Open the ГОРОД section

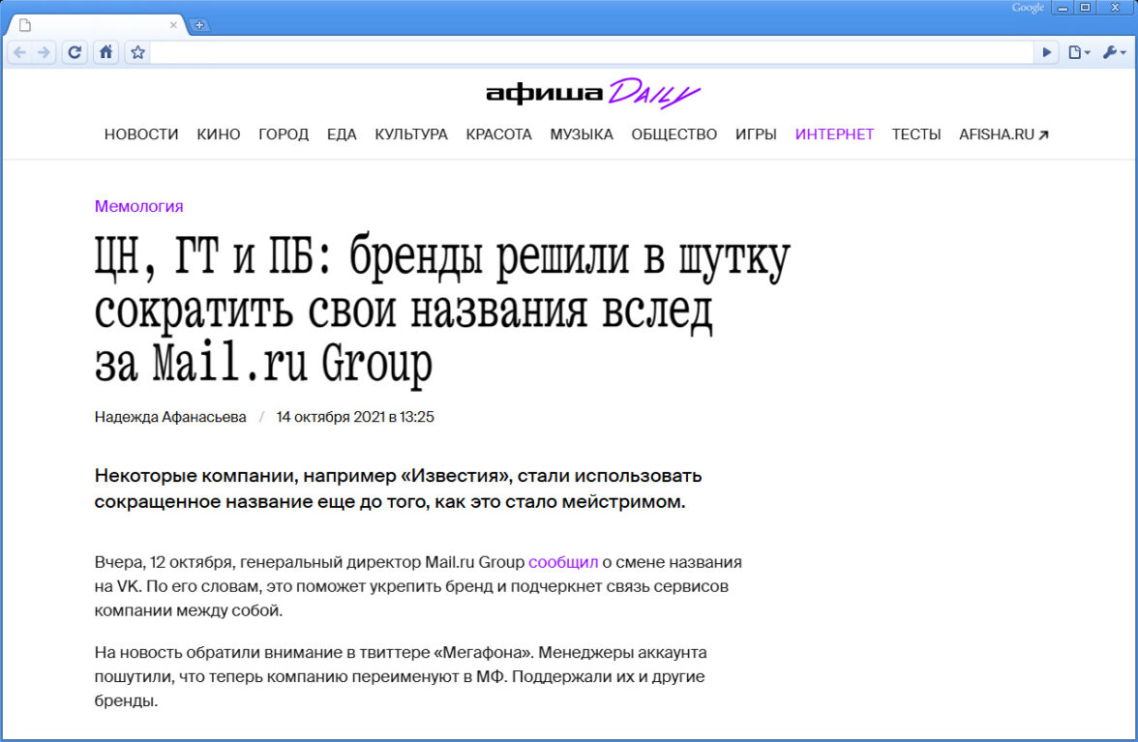click(x=284, y=134)
